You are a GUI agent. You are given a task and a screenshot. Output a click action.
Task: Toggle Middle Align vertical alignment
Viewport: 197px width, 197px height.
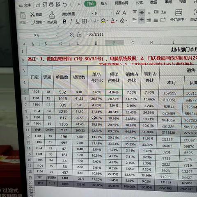(142, 12)
